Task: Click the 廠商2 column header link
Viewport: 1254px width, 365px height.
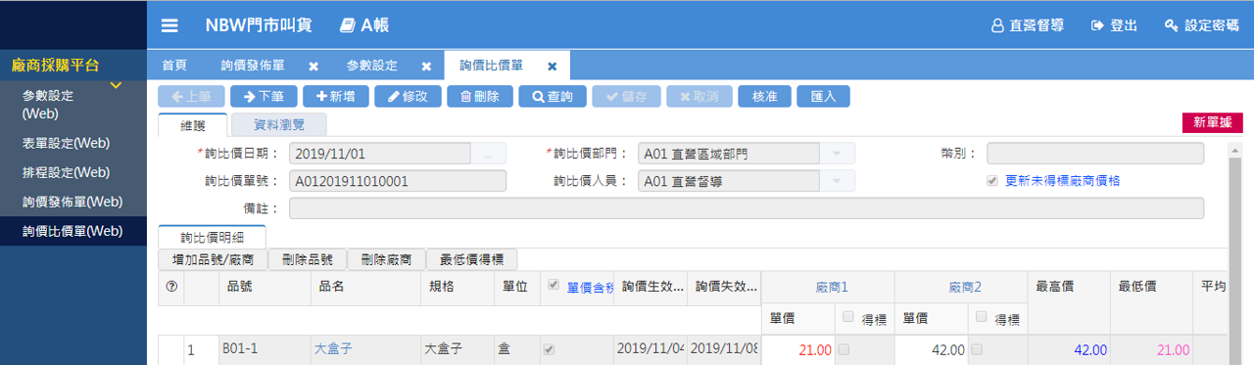Action: coord(964,288)
